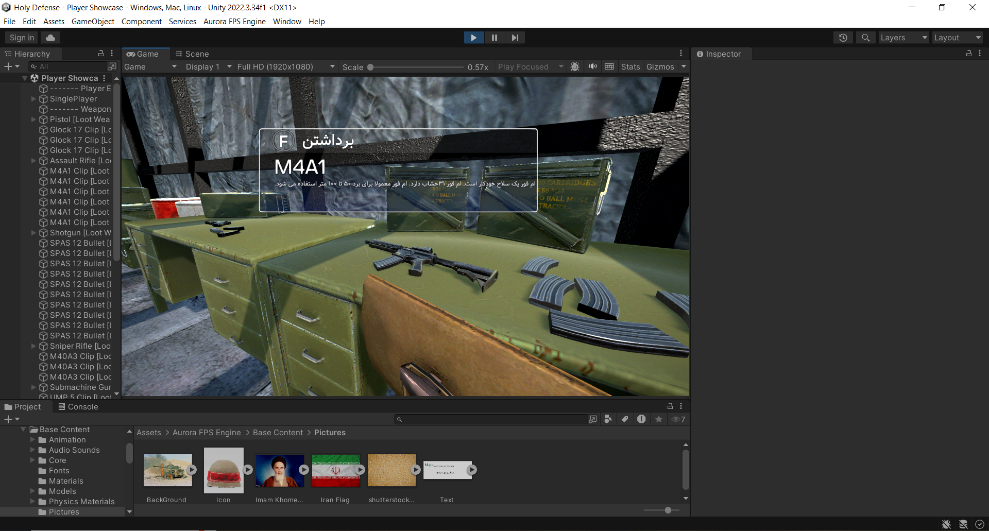Step one frame forward
This screenshot has width=989, height=531.
[515, 38]
